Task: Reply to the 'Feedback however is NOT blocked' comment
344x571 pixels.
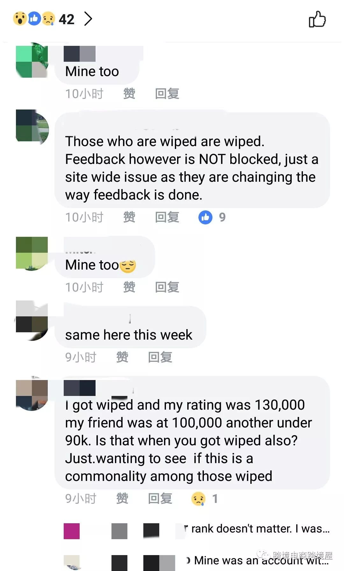Action: (167, 217)
